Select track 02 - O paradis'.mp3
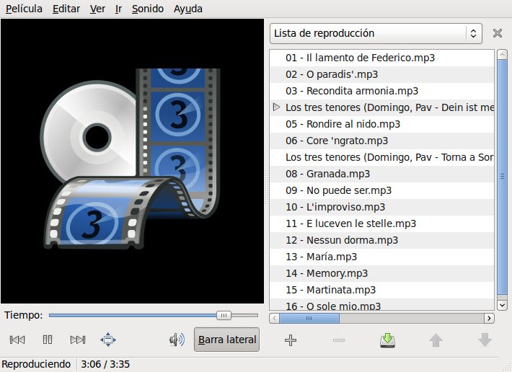Viewport: 512px width, 372px height. click(381, 74)
